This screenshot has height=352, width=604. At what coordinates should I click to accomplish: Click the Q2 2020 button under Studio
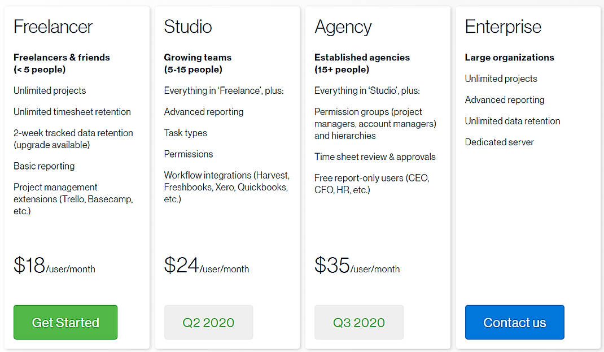[x=208, y=322]
